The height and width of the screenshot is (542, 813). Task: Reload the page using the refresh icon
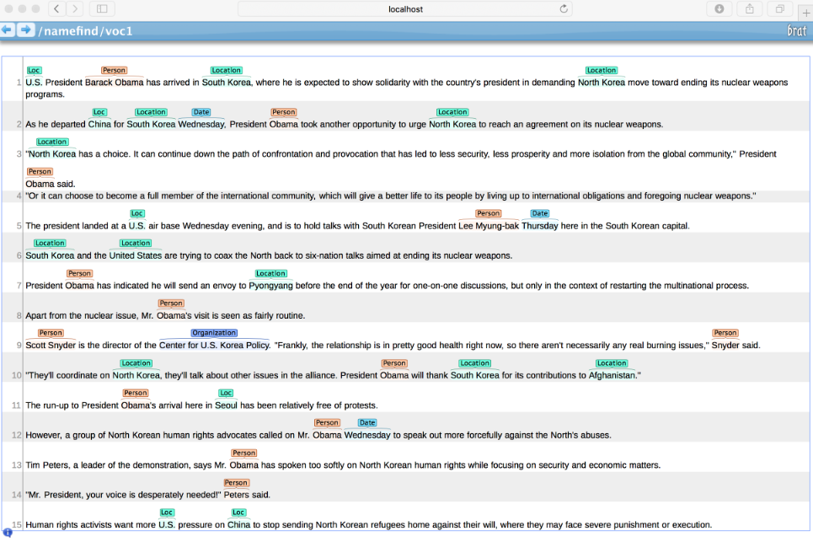click(563, 9)
